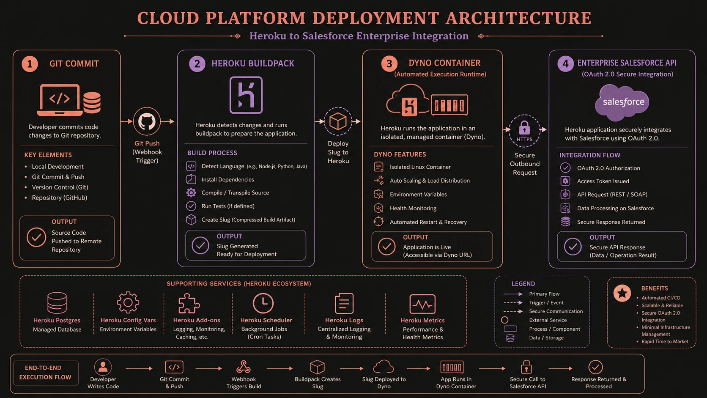Click the Access Token Issued icon
Viewport: 707px width, 398px height.
coord(565,181)
